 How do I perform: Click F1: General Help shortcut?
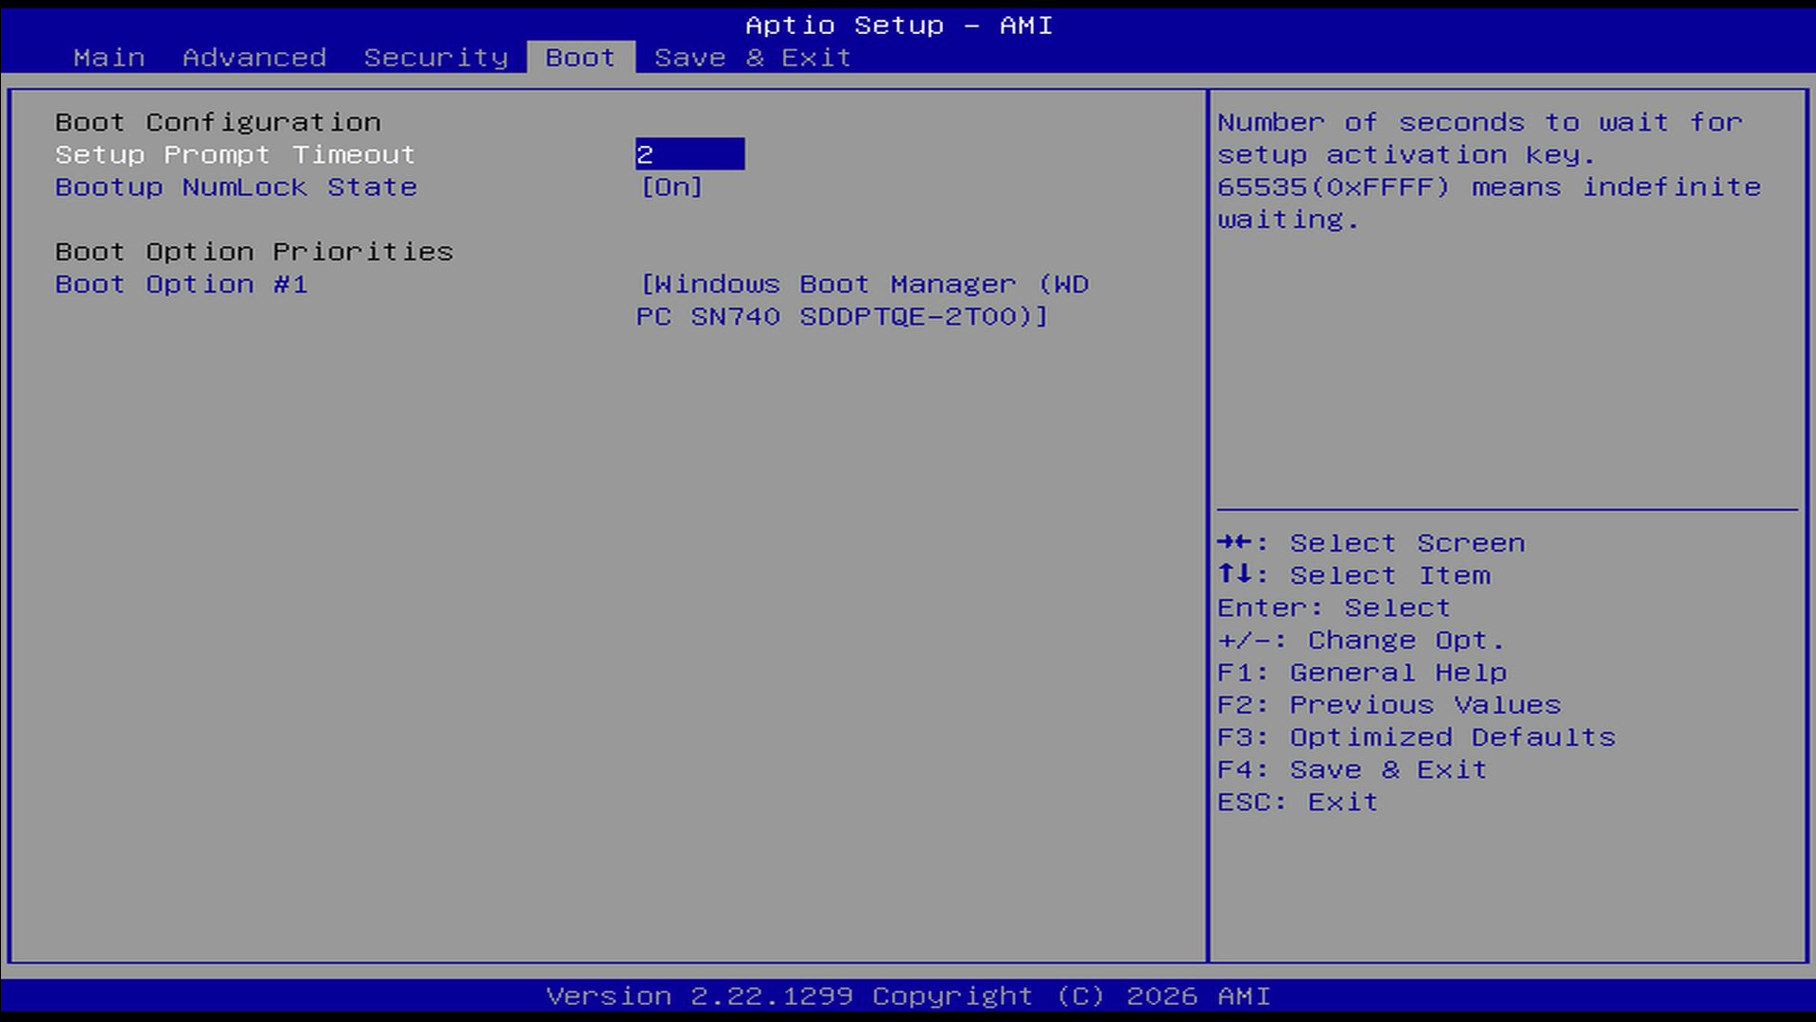pyautogui.click(x=1361, y=672)
